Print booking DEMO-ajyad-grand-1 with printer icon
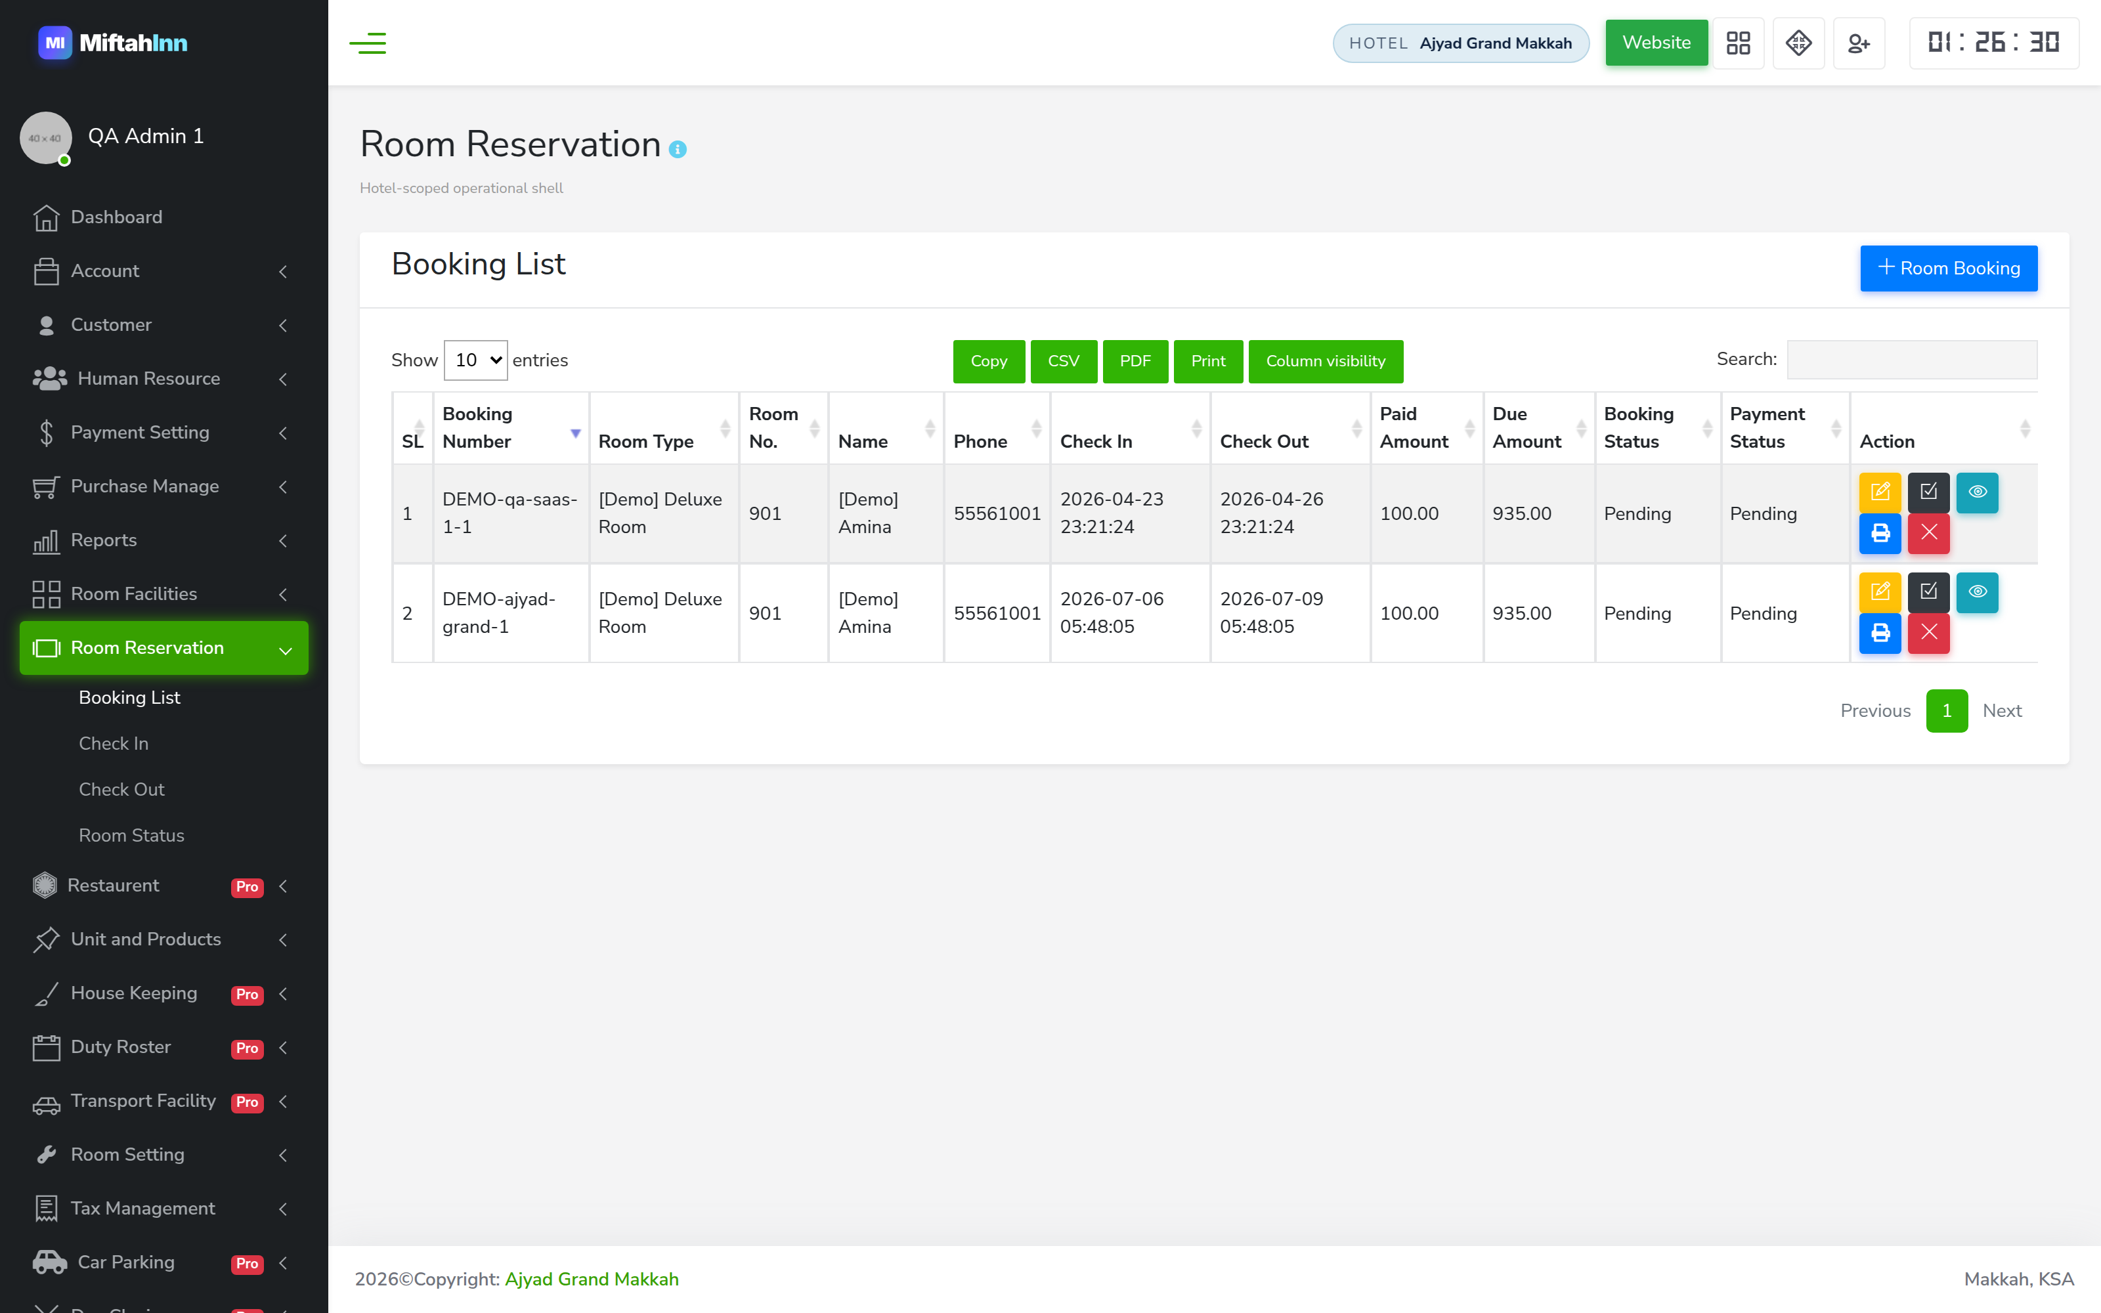This screenshot has height=1313, width=2101. (x=1880, y=633)
